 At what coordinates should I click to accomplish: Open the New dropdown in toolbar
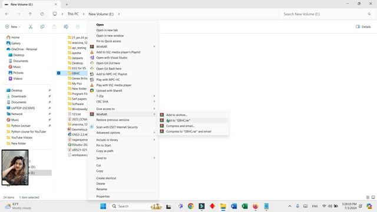pyautogui.click(x=13, y=26)
